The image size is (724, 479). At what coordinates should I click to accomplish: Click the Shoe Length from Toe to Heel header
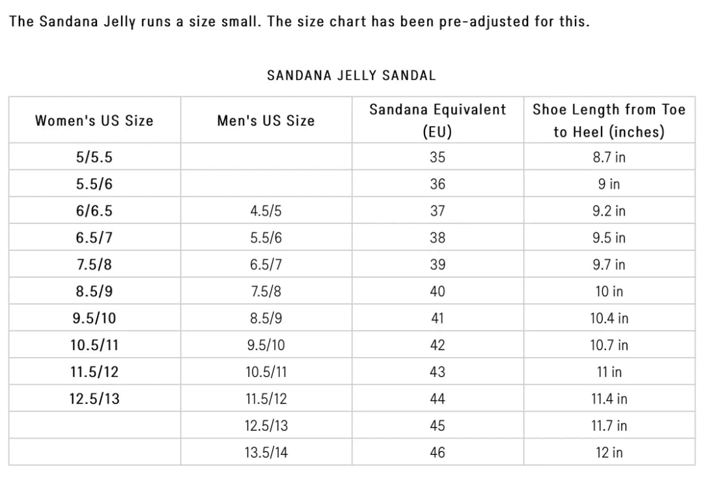[x=609, y=120]
